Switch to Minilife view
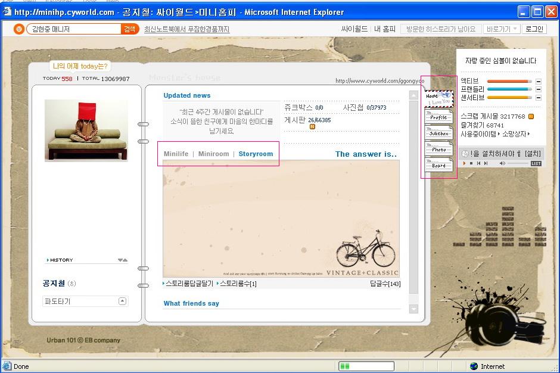The image size is (560, 373). tap(176, 154)
